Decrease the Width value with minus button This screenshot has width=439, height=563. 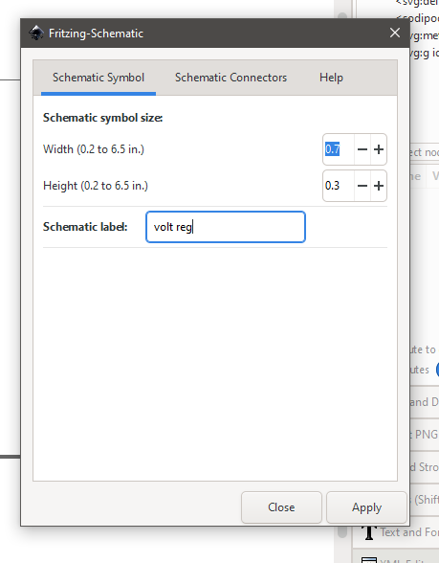tap(362, 149)
